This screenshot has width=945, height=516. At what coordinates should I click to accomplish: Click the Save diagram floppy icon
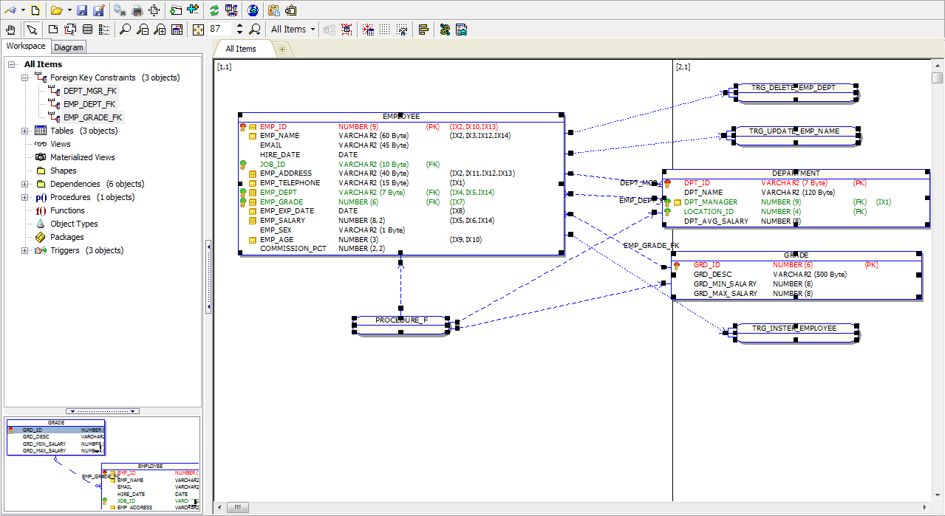[x=82, y=10]
